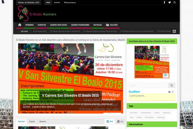This screenshot has height=129, width=193.
Task: Switch posts to List view
Action: pos(120,122)
